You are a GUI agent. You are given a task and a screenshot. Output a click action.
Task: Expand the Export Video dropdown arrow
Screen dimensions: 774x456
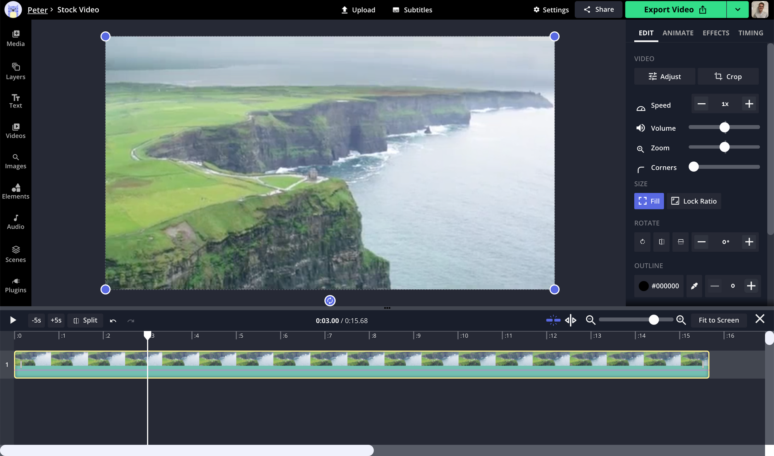tap(738, 10)
